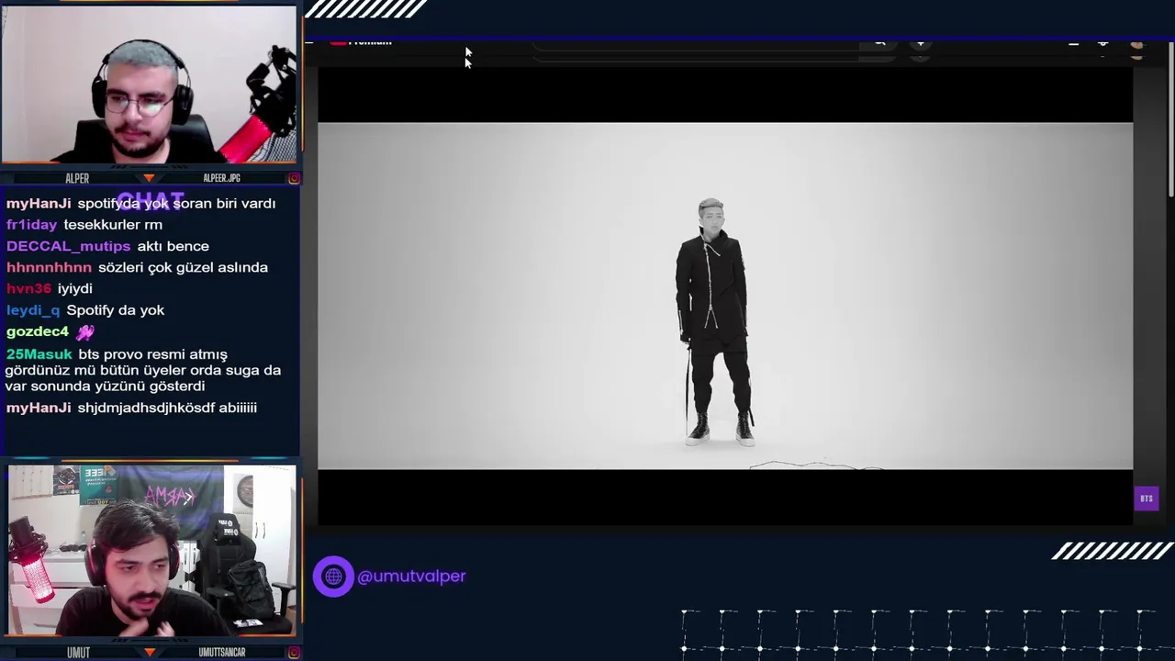Viewport: 1175px width, 661px height.
Task: Click the ALPER name label
Action: click(77, 178)
